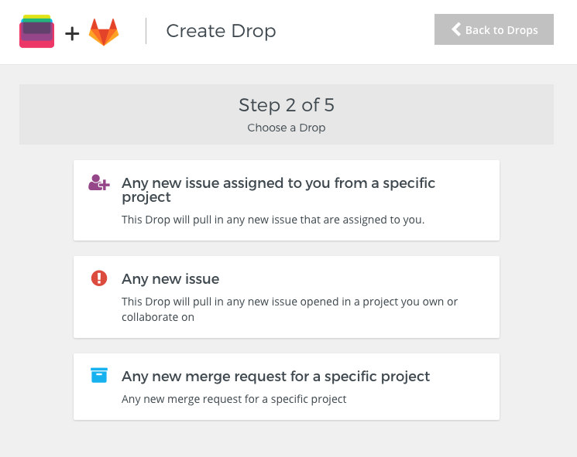
Task: Click the red exclamation issue icon
Action: pos(99,278)
